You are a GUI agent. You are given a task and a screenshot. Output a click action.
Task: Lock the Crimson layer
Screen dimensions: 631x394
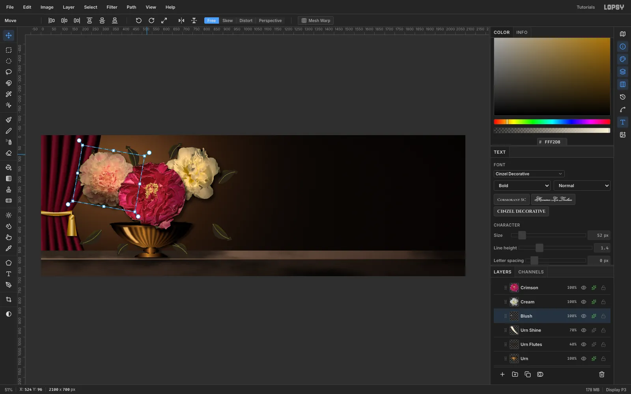click(603, 288)
